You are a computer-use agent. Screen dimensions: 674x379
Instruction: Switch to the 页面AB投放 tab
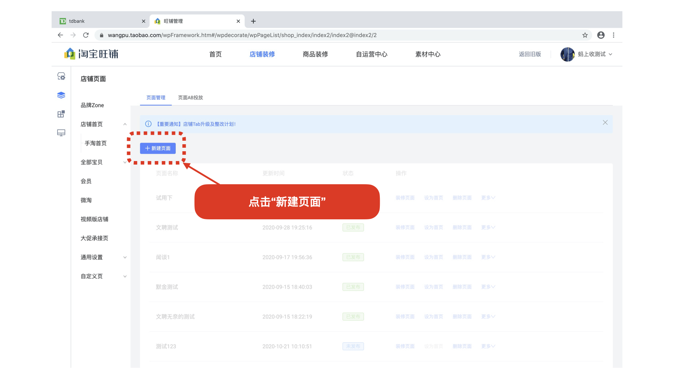(190, 98)
